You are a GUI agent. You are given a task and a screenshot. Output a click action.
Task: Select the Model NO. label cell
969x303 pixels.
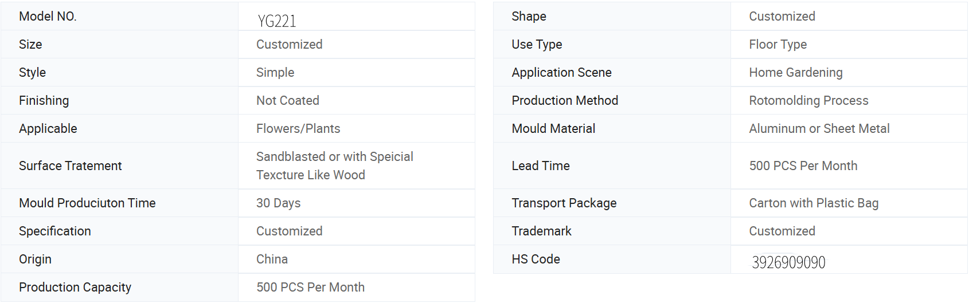119,16
